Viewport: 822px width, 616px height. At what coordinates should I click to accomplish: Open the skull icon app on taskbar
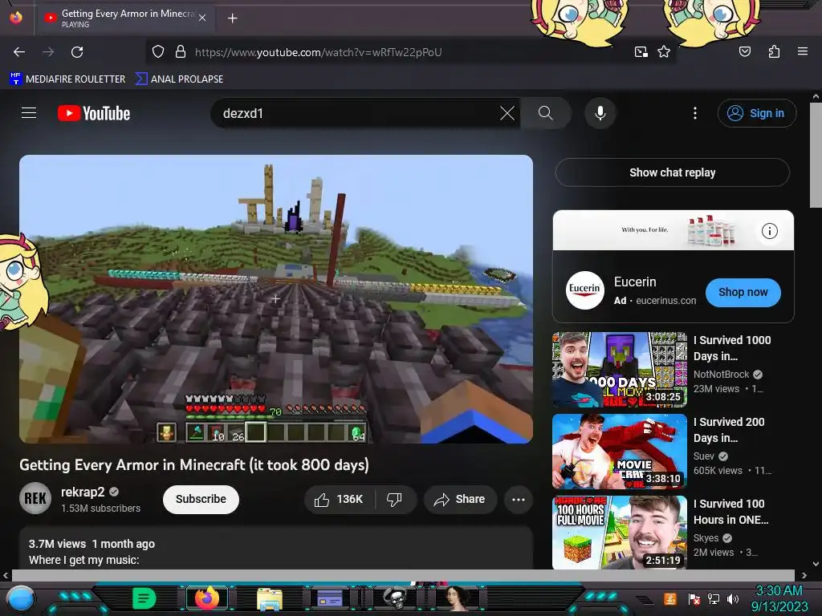coord(395,598)
